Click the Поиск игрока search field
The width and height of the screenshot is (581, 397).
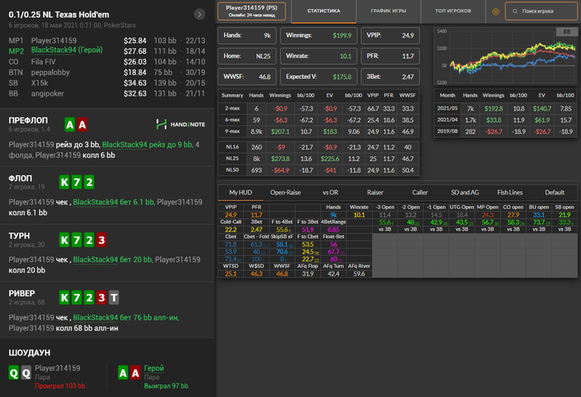click(541, 12)
